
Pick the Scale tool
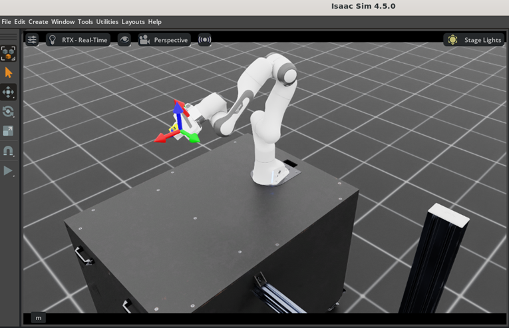(9, 131)
